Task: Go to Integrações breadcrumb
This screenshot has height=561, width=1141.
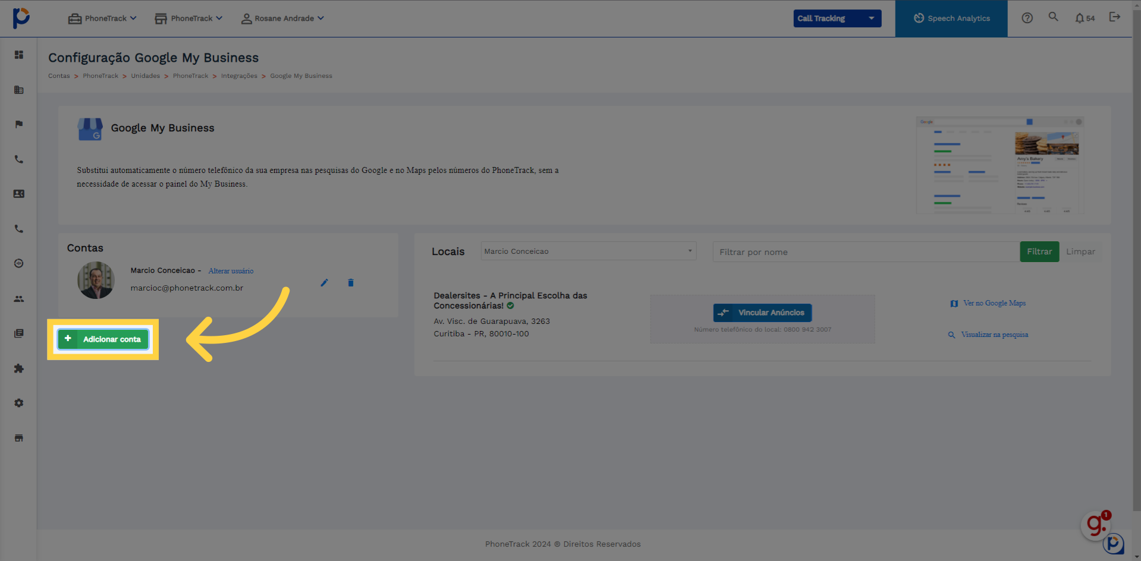Action: 239,76
